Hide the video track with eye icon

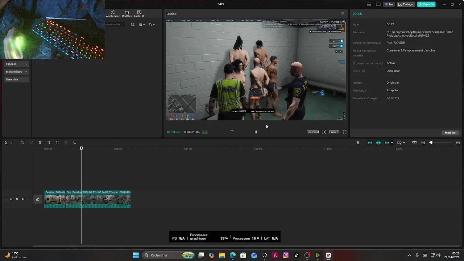coord(17,199)
